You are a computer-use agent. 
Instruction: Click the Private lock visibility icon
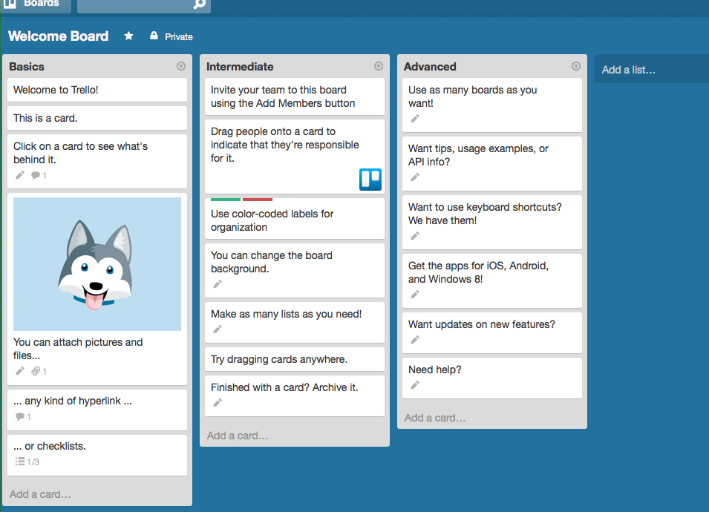point(154,36)
